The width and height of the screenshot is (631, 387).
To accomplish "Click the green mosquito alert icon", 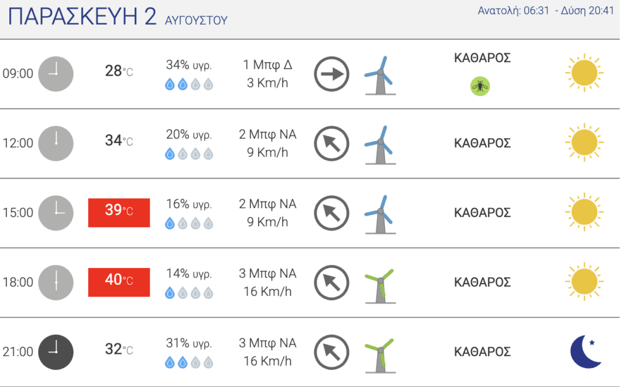I will 479,86.
